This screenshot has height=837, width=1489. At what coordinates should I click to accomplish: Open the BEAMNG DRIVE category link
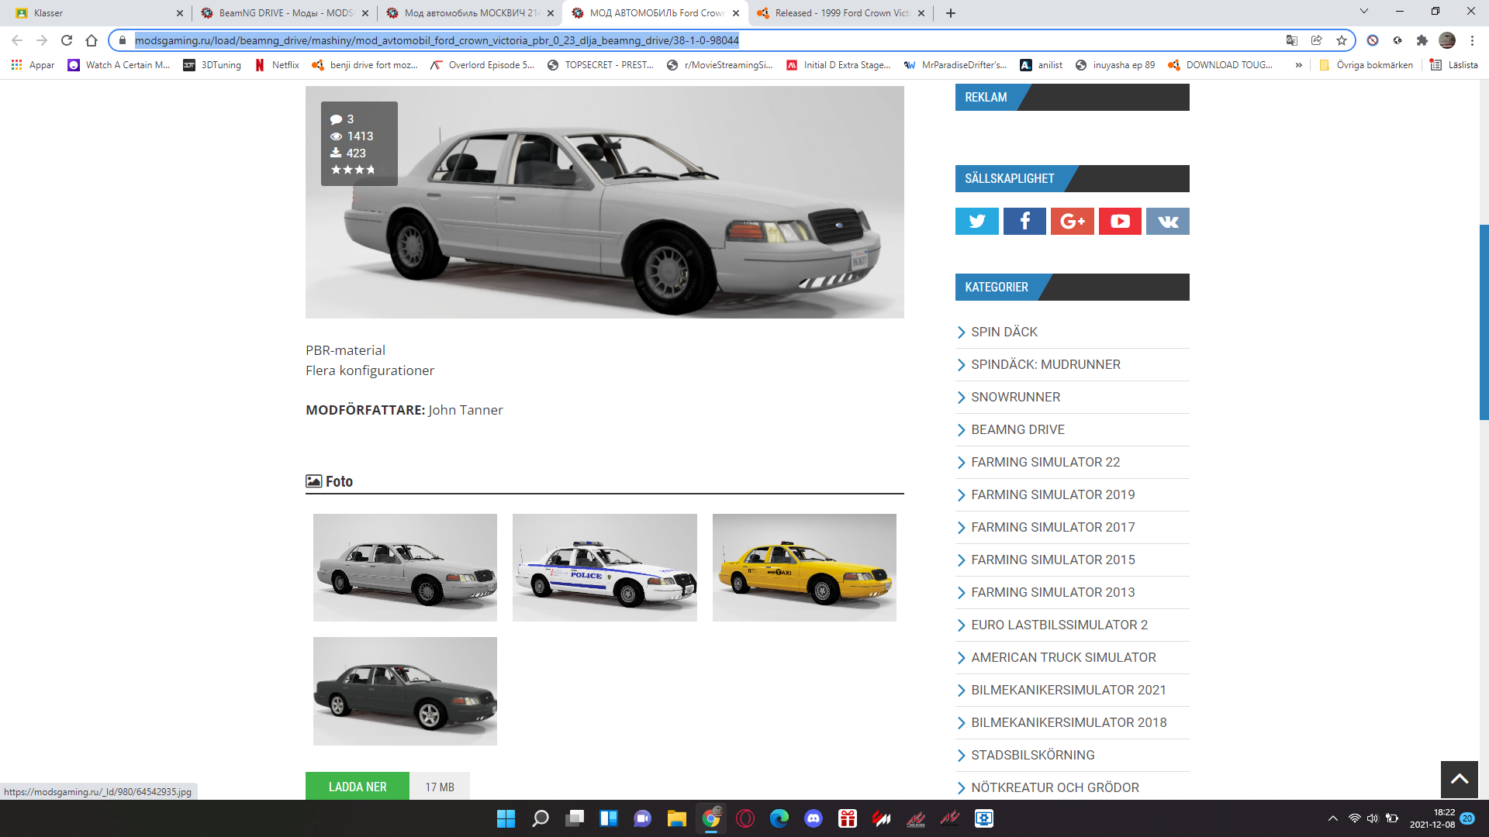click(1017, 429)
